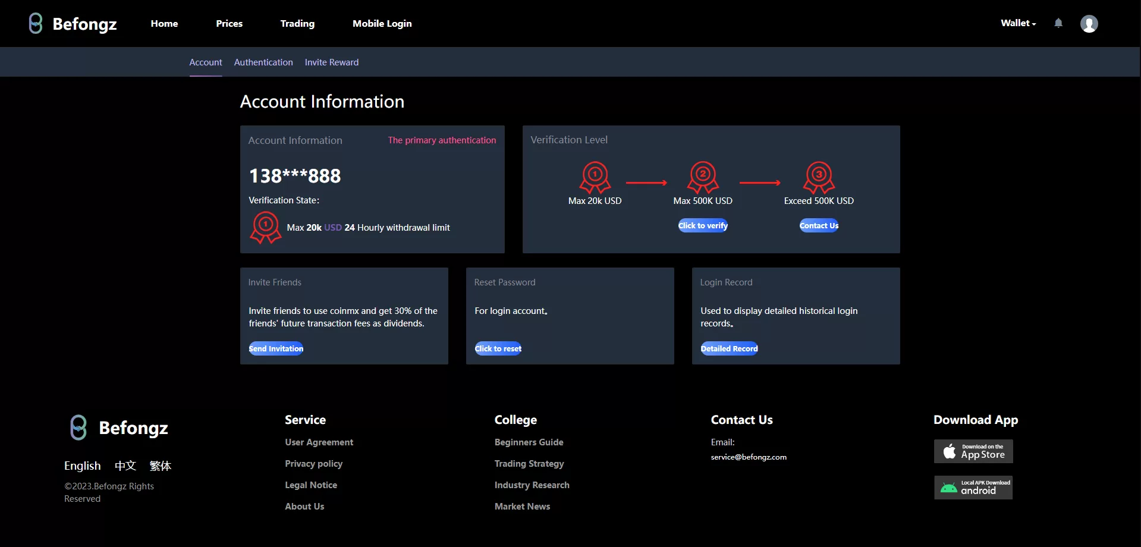Open the Privacy policy footer link
Screen dimensions: 1141x547
click(313, 464)
